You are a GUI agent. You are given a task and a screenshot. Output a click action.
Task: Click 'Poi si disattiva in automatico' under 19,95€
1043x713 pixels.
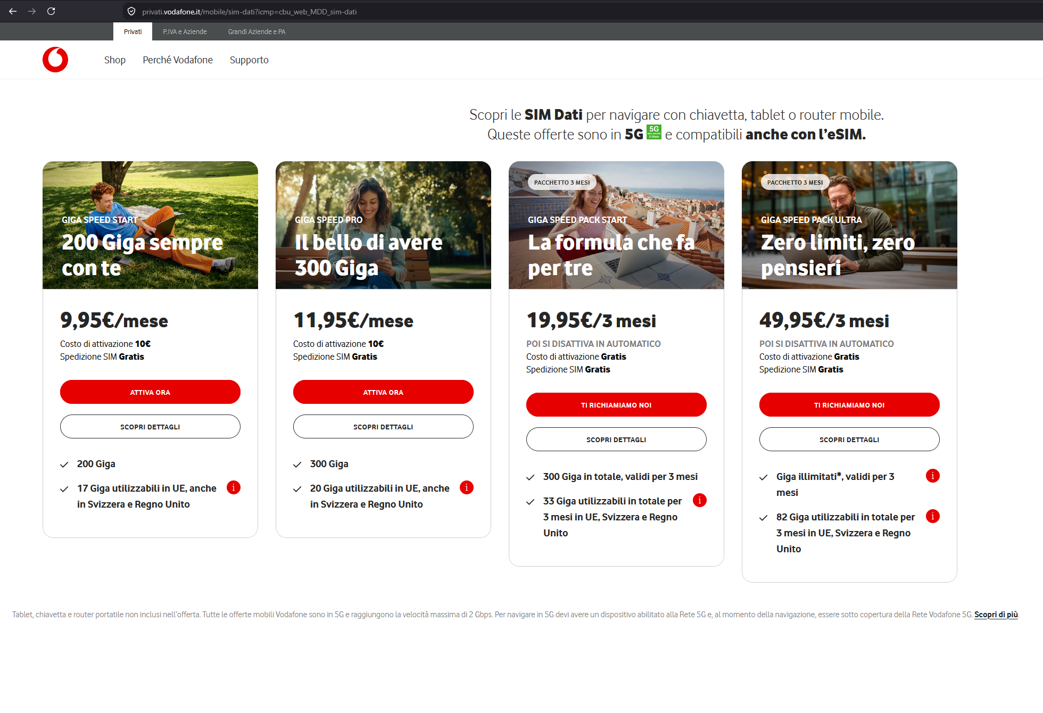(x=593, y=344)
